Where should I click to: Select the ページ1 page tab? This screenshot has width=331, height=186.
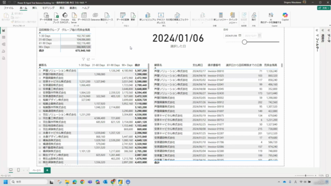point(37,170)
